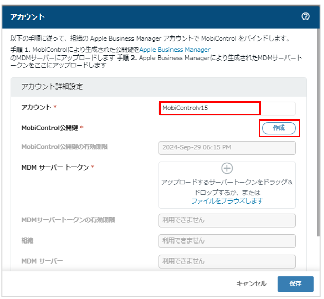Click the キャンセル button
Image resolution: width=324 pixels, height=299 pixels.
[252, 283]
